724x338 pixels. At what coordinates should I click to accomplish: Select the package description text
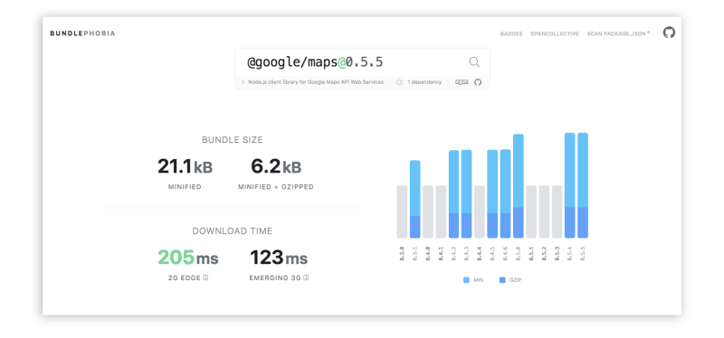tap(316, 82)
